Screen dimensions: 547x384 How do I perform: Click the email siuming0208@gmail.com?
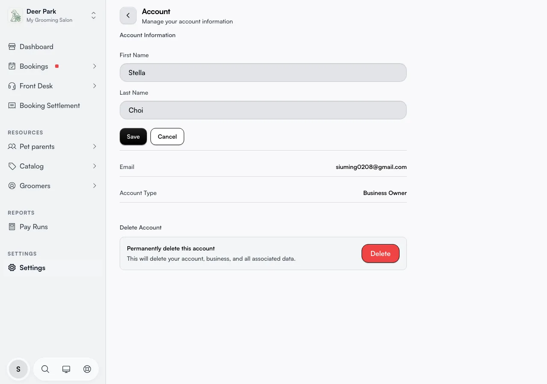click(x=371, y=167)
